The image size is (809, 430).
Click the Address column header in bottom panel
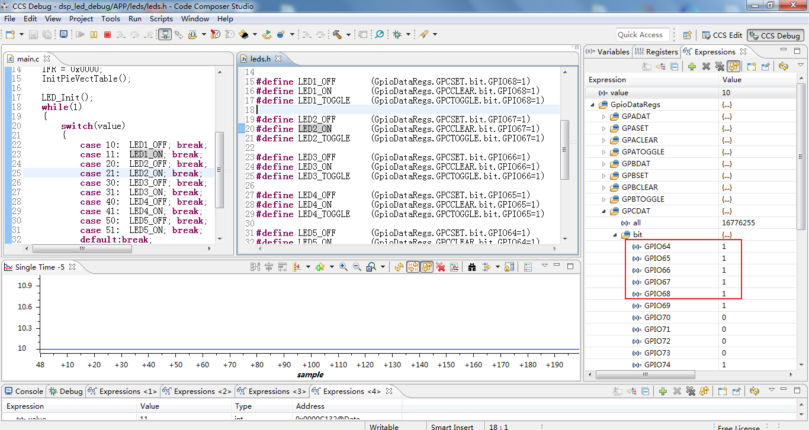click(348, 406)
